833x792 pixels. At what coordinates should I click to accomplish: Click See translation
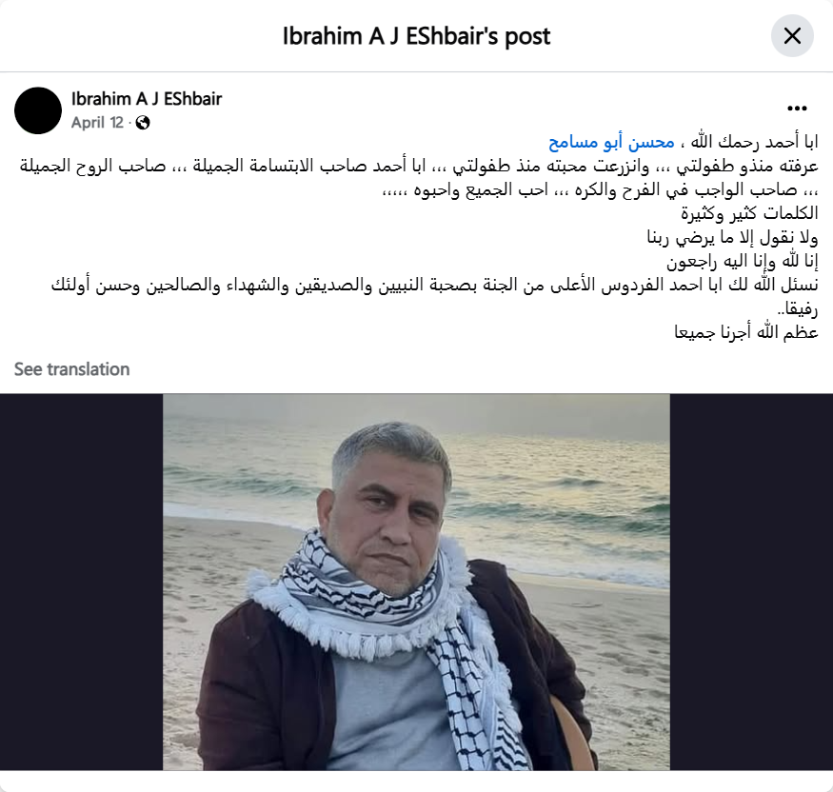(x=71, y=369)
